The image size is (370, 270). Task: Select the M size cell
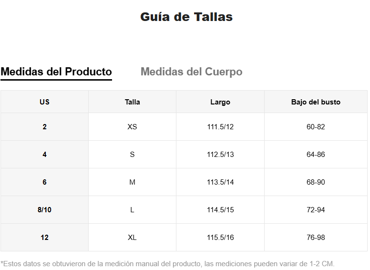(x=132, y=182)
